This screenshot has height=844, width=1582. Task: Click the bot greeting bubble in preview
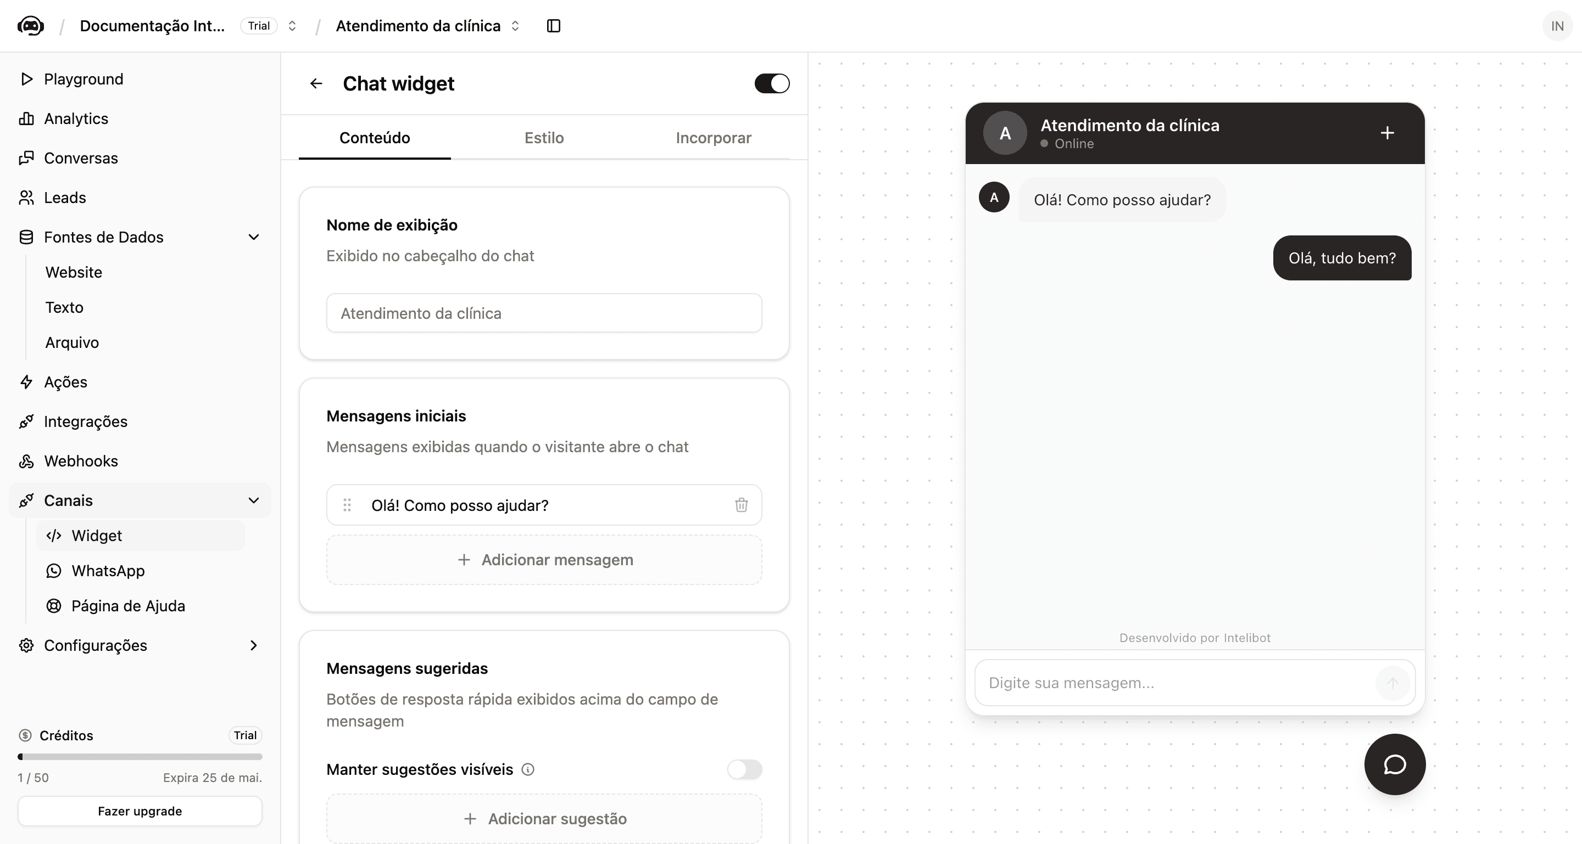click(x=1122, y=200)
